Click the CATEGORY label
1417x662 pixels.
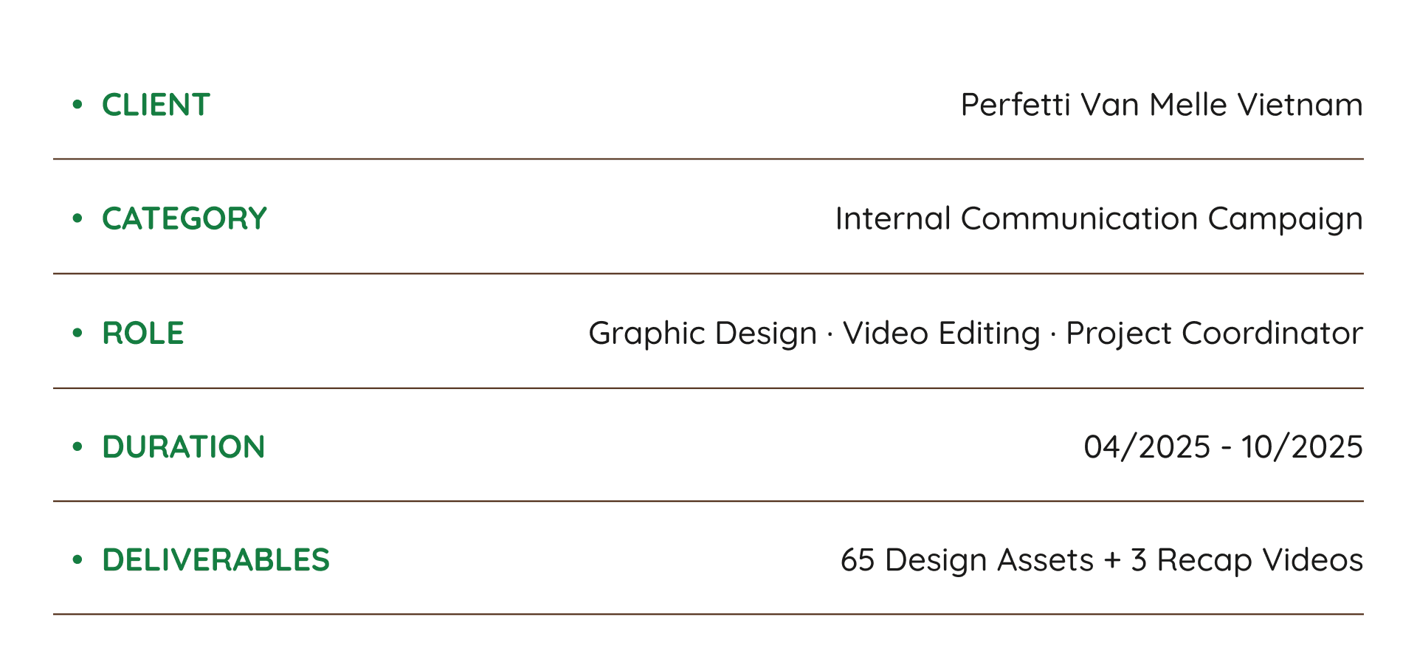point(185,218)
